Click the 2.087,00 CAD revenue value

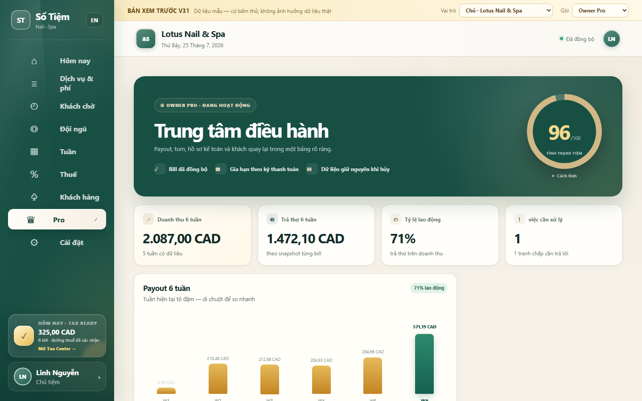181,239
